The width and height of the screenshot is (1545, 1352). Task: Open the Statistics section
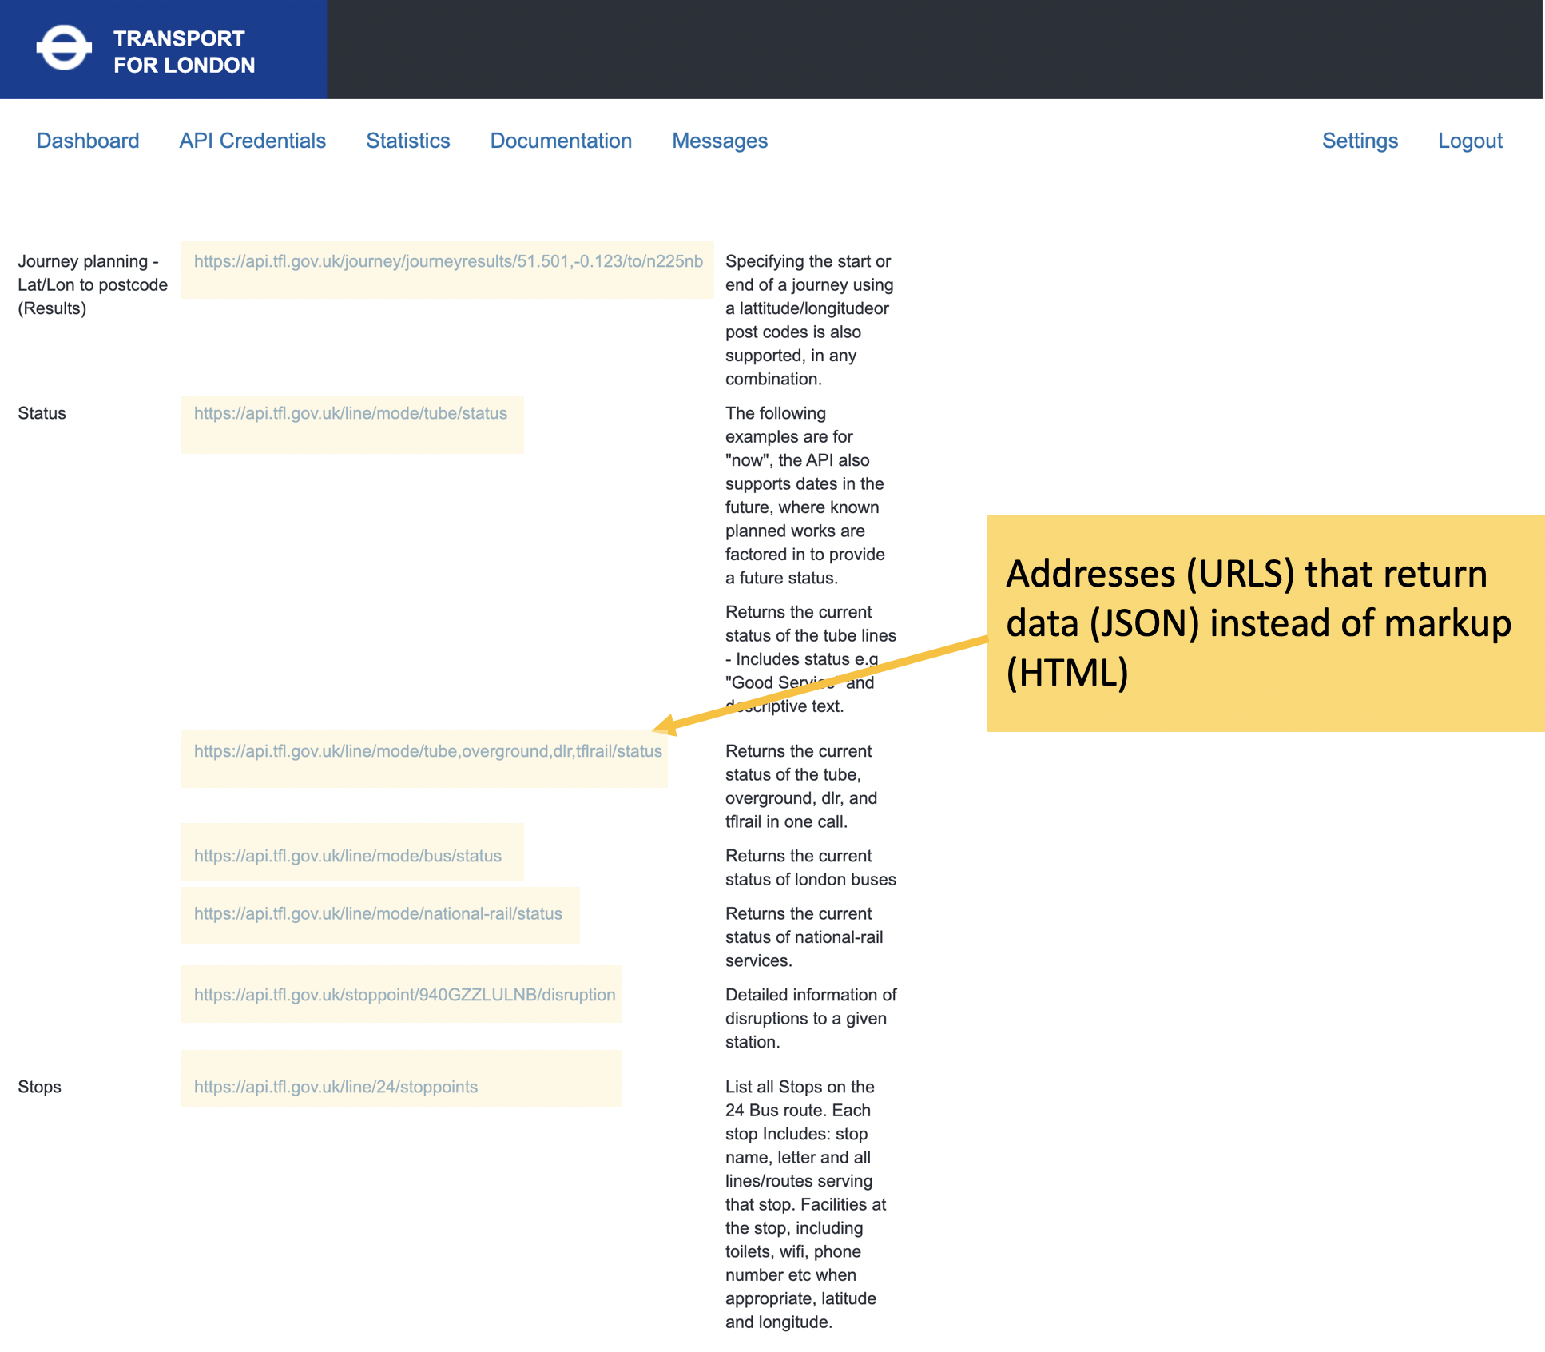point(407,141)
